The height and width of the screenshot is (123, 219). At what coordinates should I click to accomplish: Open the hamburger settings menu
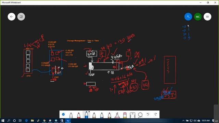click(x=207, y=17)
